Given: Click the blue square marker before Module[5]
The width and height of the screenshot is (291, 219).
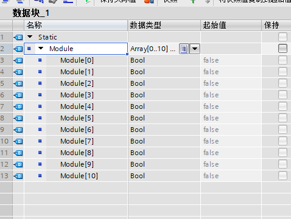Looking at the screenshot, I should click(x=40, y=118).
